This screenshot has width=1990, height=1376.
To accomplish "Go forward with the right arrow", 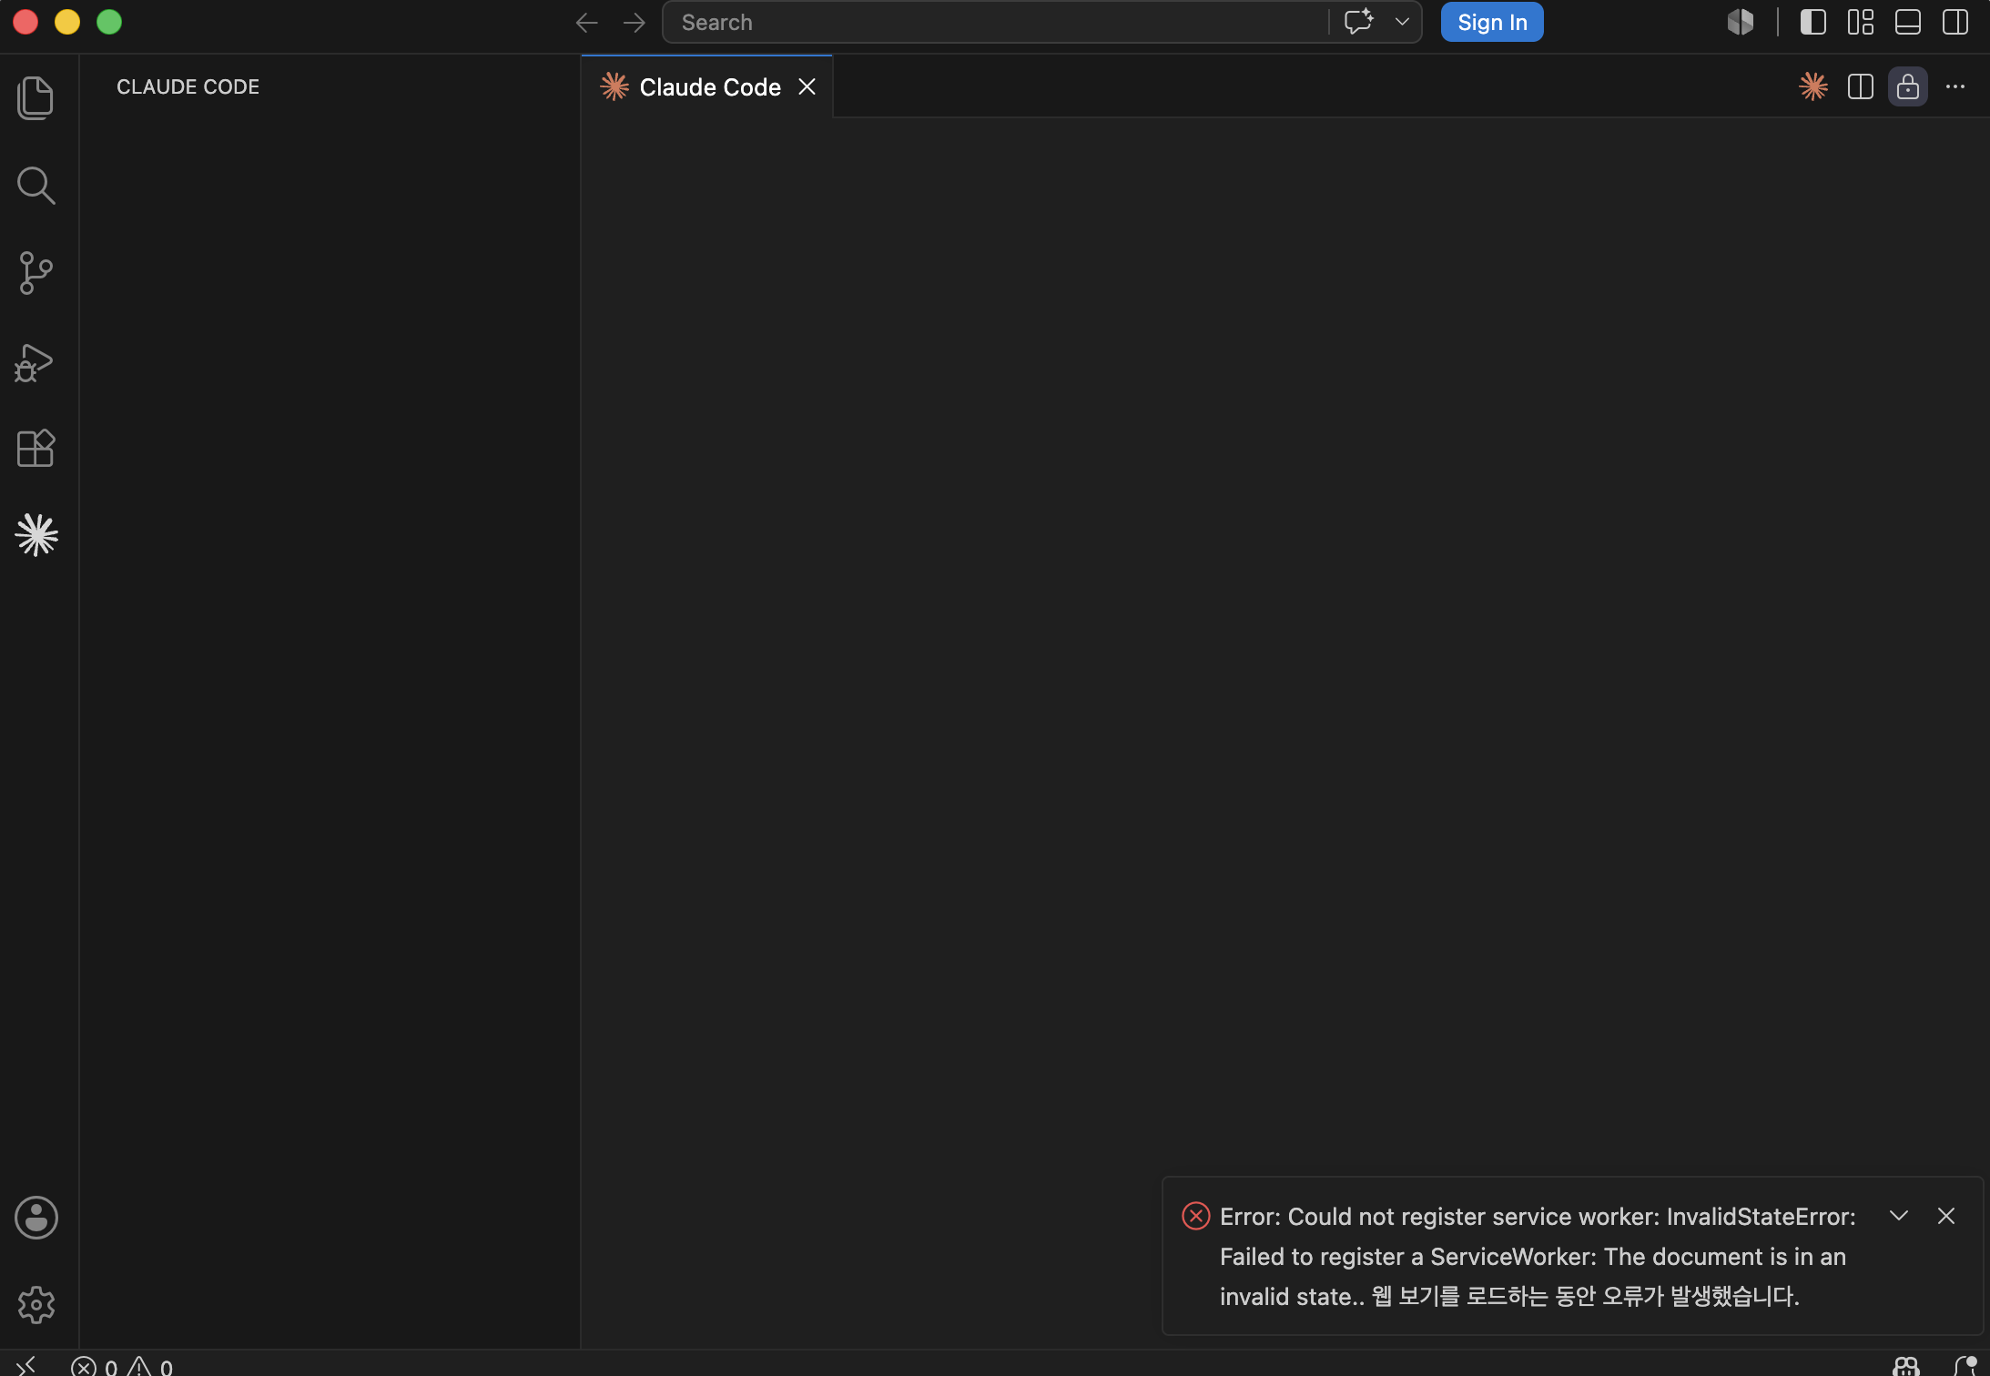I will (x=635, y=23).
